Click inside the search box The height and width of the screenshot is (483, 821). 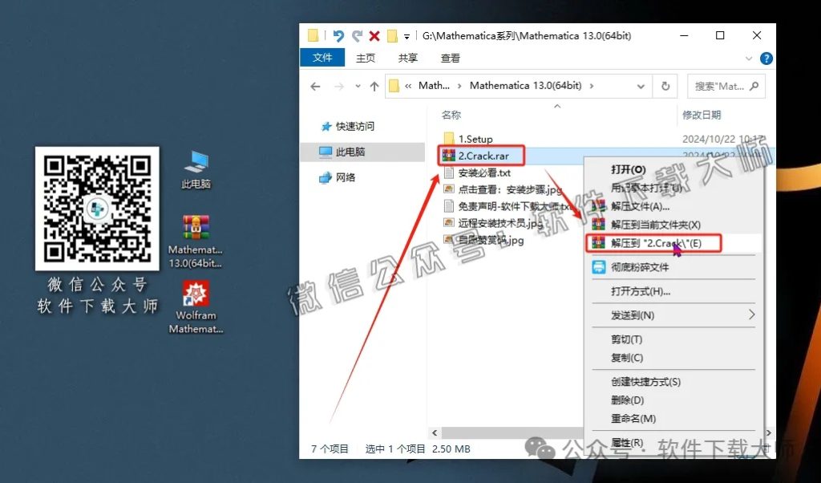[x=720, y=86]
